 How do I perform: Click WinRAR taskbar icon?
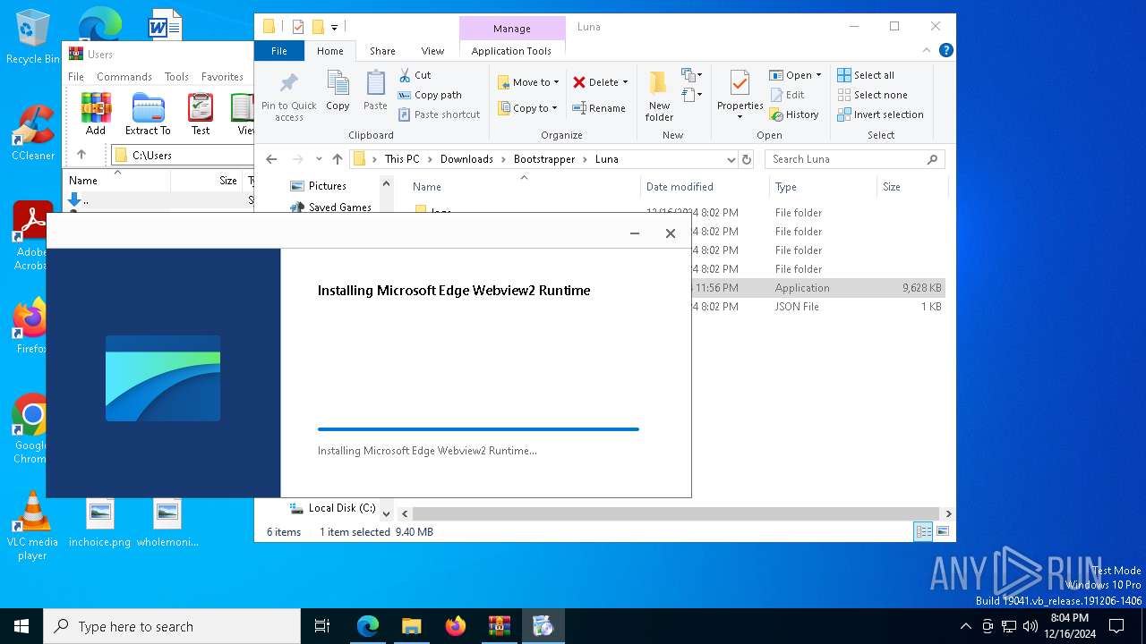coord(500,626)
